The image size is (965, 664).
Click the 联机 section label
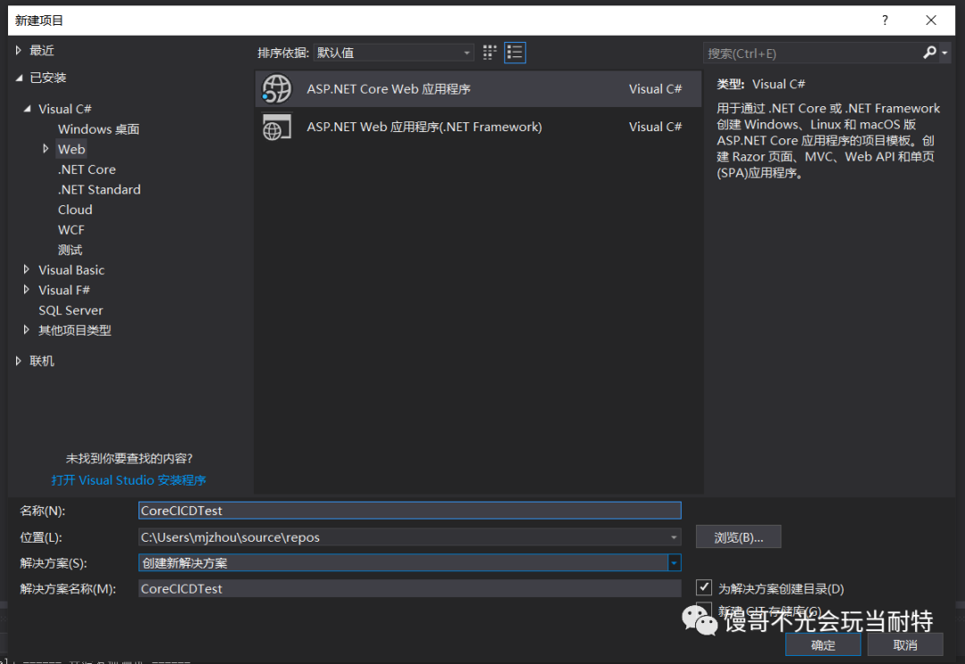(x=42, y=361)
